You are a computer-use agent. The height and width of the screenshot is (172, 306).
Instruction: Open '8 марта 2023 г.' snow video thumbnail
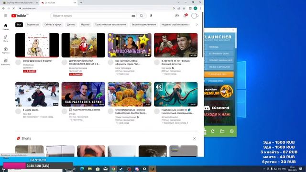pyautogui.click(x=37, y=94)
